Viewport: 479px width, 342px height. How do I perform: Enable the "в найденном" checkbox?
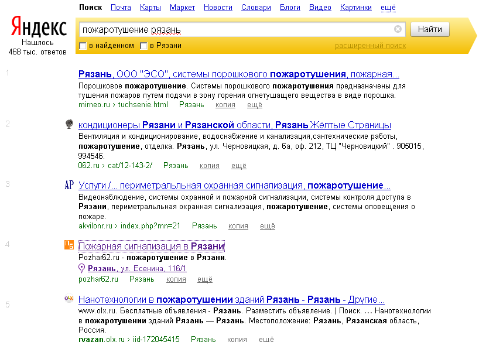pos(83,45)
